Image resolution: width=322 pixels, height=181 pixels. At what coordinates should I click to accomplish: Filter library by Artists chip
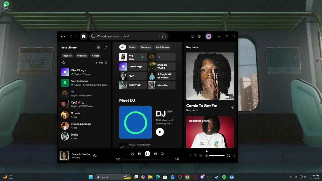[x=95, y=56]
